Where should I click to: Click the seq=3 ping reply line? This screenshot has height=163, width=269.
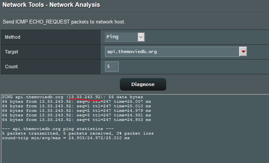coord(76,115)
